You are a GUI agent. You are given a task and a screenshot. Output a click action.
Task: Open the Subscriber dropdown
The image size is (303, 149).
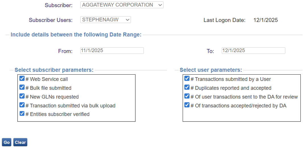pos(122,5)
